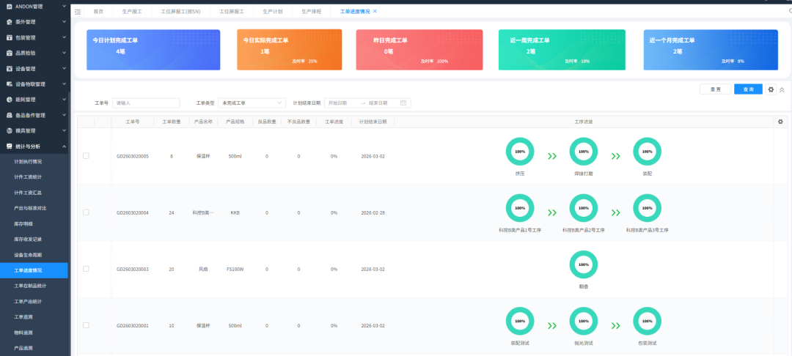
Task: Click the 统计与分析 sidebar icon
Action: pos(9,147)
